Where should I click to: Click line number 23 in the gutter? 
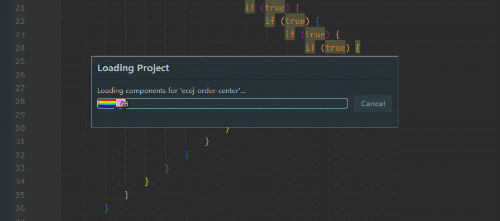[20, 35]
